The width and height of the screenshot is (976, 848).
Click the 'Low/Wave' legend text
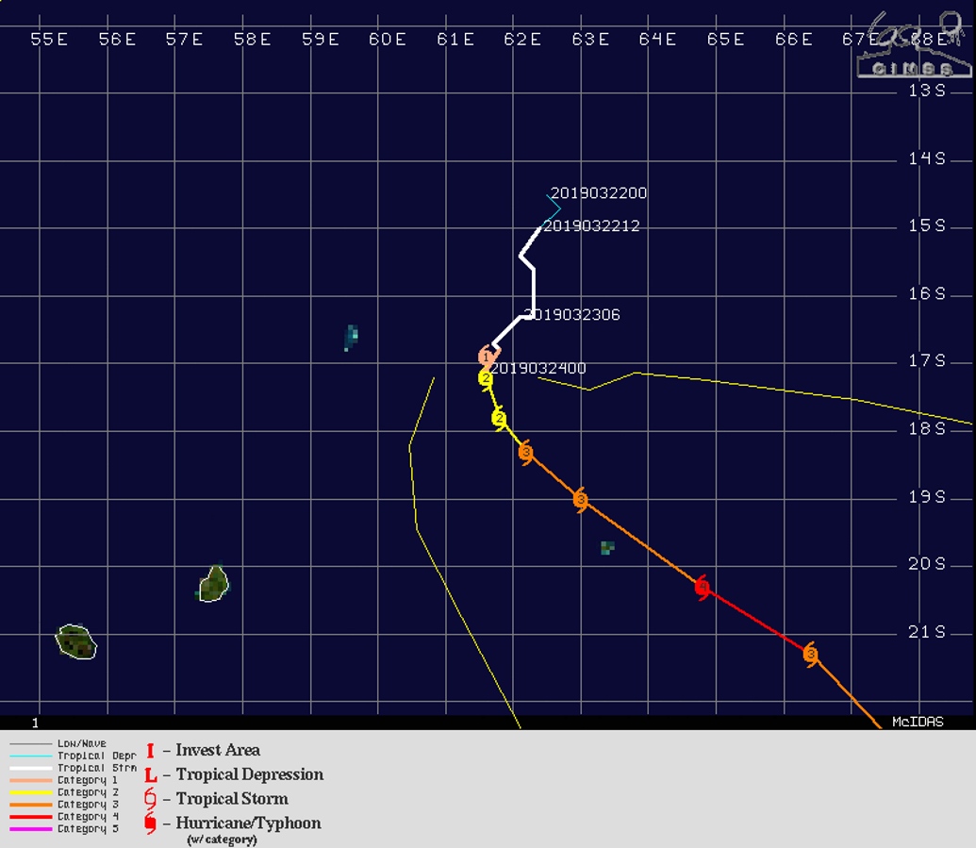[x=81, y=743]
